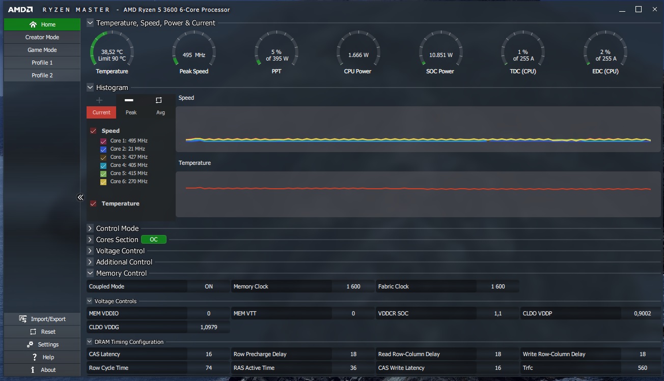Collapse sidebar with double-chevron arrow
The image size is (664, 381).
80,197
